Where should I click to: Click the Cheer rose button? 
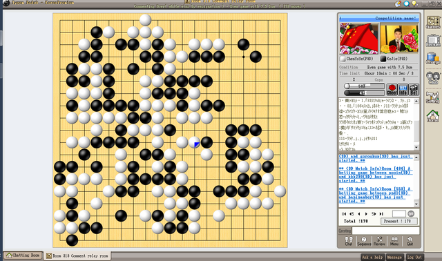point(392,90)
